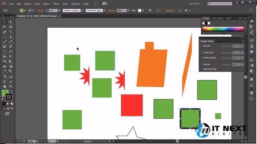
Task: Activate the Hand tool
Action: 4,86
